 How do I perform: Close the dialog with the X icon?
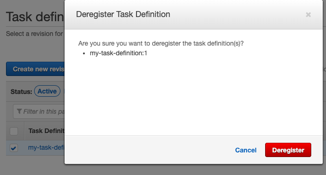pos(308,15)
